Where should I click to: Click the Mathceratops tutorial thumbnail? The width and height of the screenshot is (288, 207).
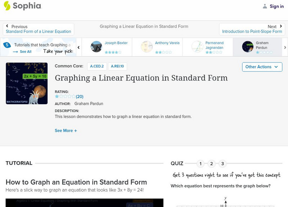[x=27, y=83]
